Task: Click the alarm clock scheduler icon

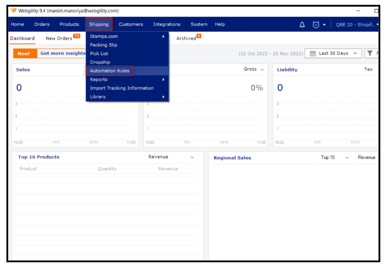Action: (316, 25)
